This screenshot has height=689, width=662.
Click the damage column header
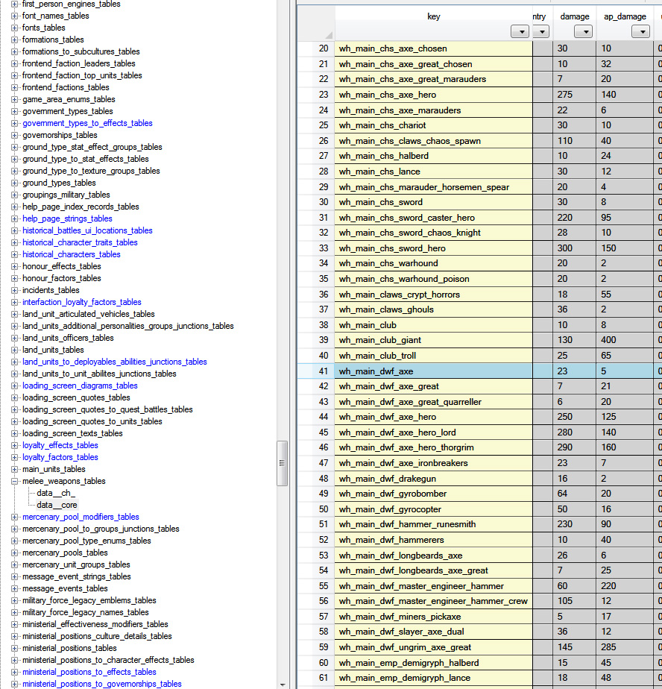click(x=575, y=16)
